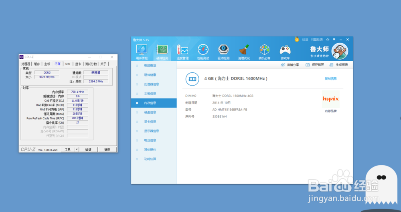Image resolution: width=401 pixels, height=212 pixels.
Task: Switch to CPU-Z 缓存 tab
Action: tap(37, 64)
